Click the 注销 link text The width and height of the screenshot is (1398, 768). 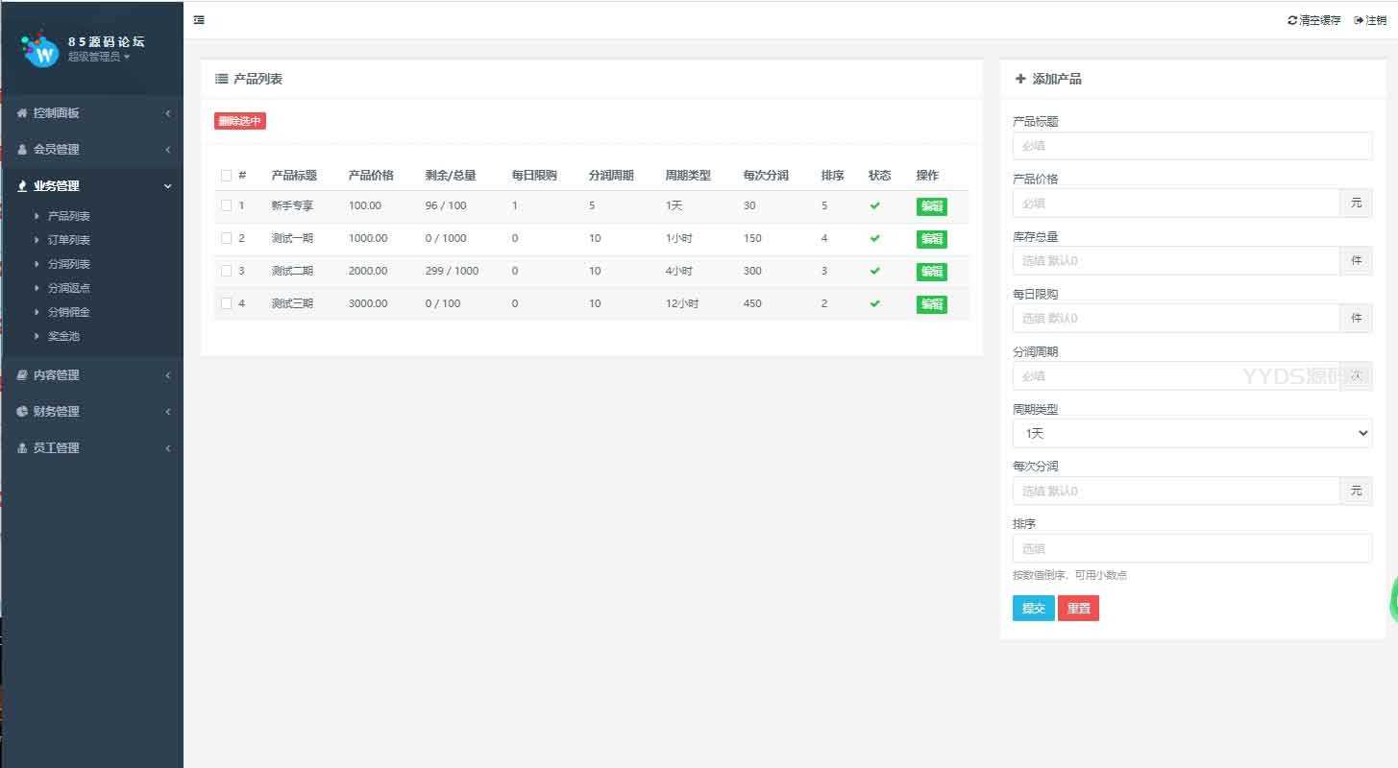point(1376,20)
